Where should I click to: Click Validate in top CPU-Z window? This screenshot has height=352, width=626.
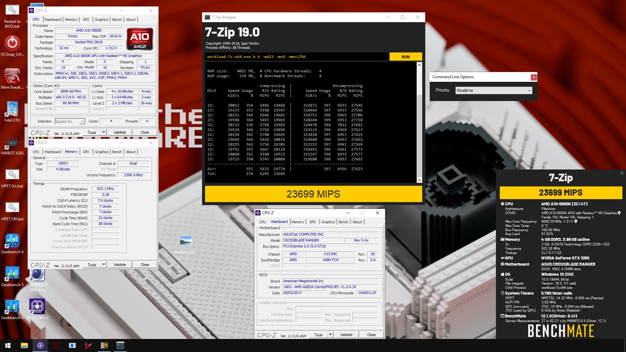point(120,132)
